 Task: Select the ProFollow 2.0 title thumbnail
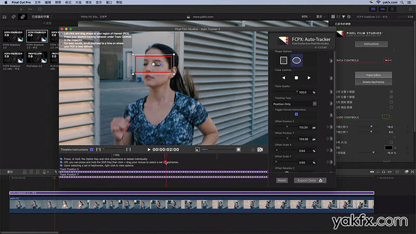(37, 58)
